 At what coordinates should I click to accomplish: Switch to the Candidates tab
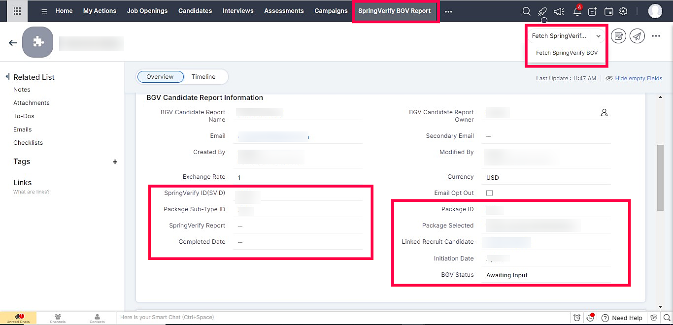195,11
